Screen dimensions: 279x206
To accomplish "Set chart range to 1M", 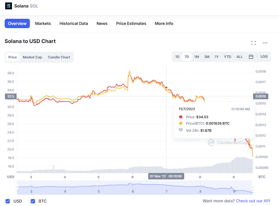I will [x=196, y=57].
